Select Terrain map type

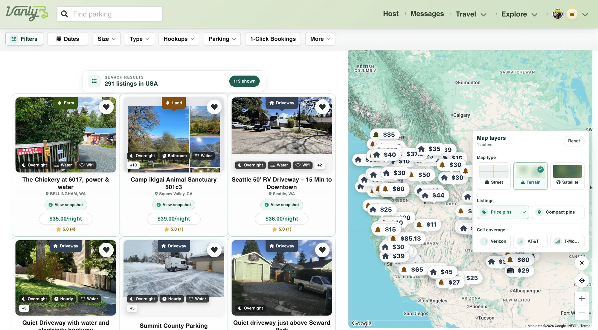(530, 176)
